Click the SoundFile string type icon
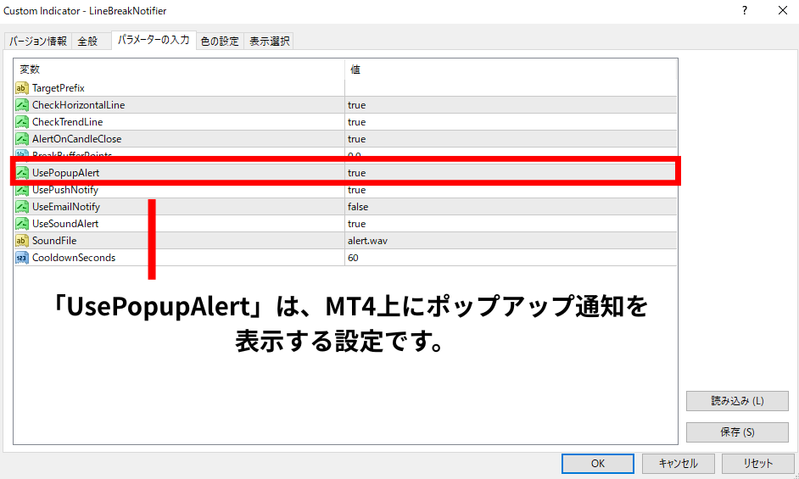 point(22,241)
